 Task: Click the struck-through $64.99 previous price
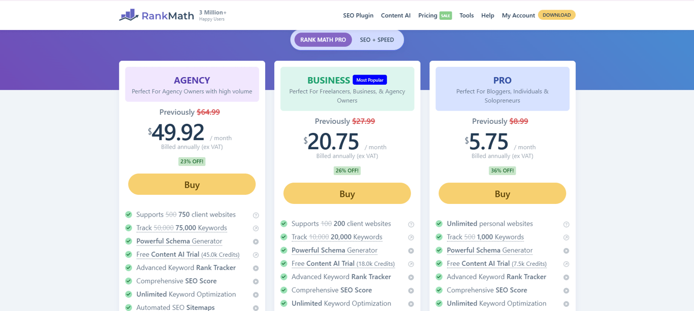(208, 112)
